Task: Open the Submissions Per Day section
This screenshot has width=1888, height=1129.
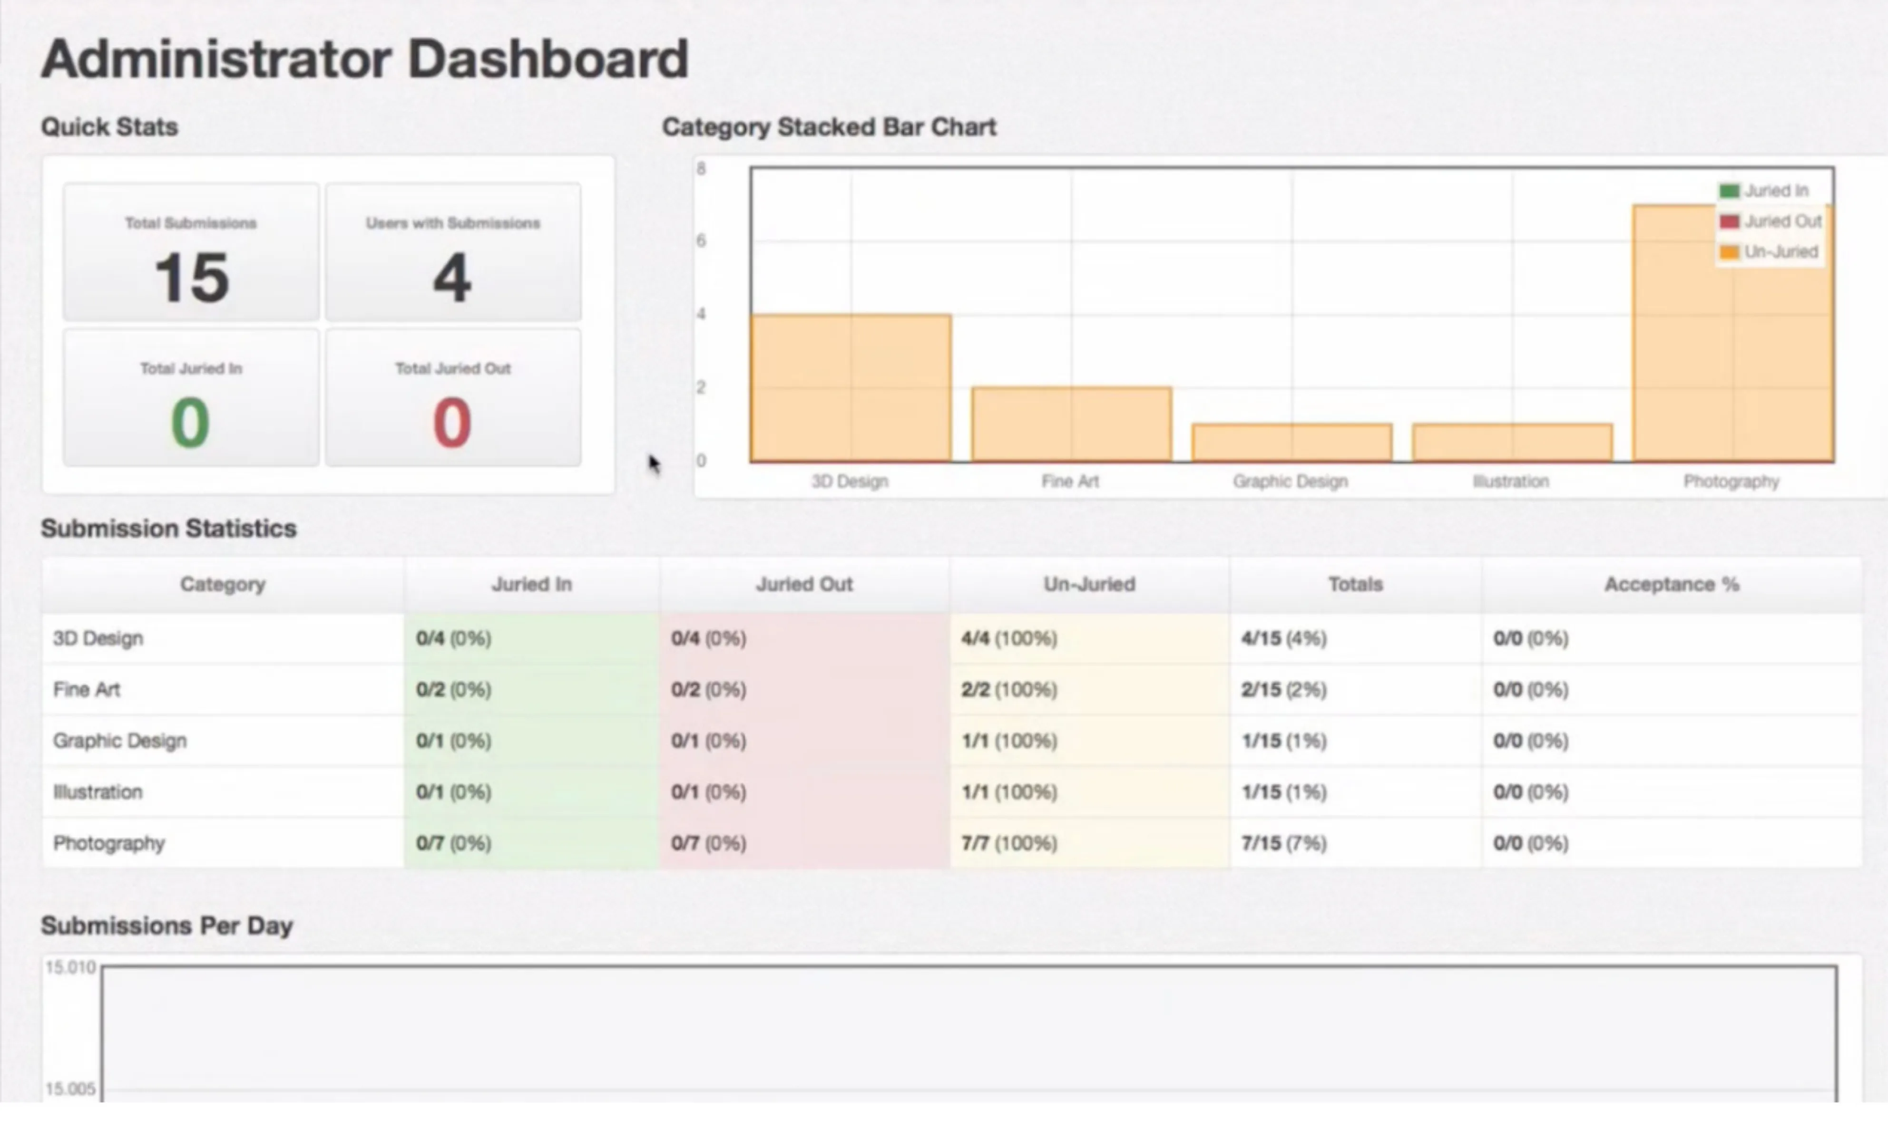Action: pyautogui.click(x=167, y=925)
